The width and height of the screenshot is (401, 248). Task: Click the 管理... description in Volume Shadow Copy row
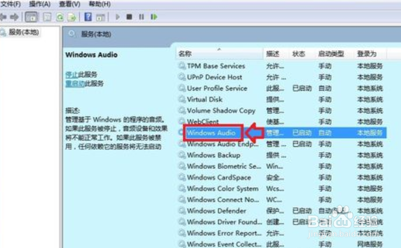tap(275, 110)
